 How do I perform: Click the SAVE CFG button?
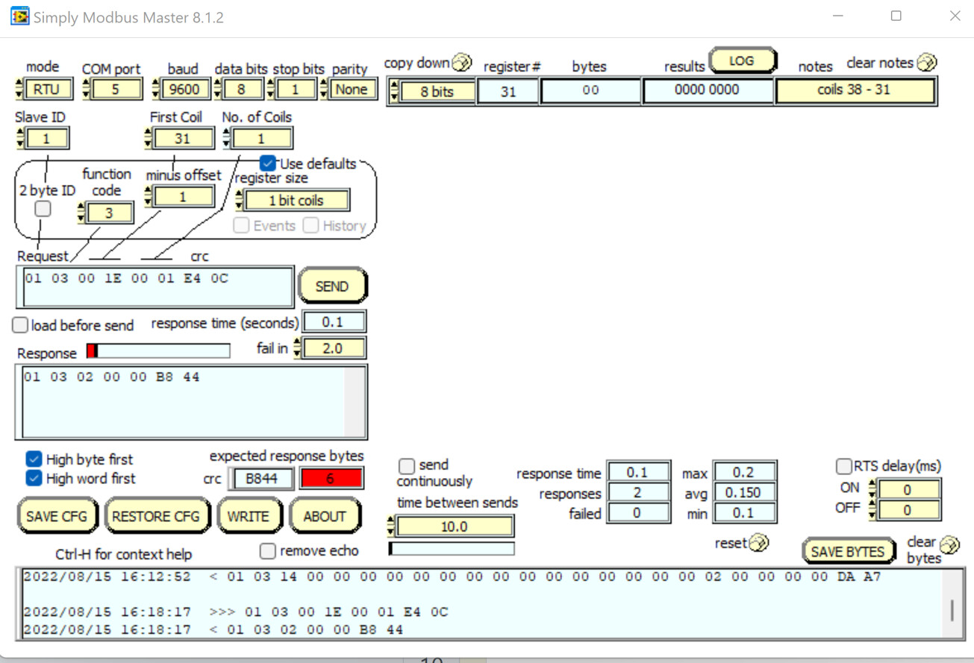[57, 515]
